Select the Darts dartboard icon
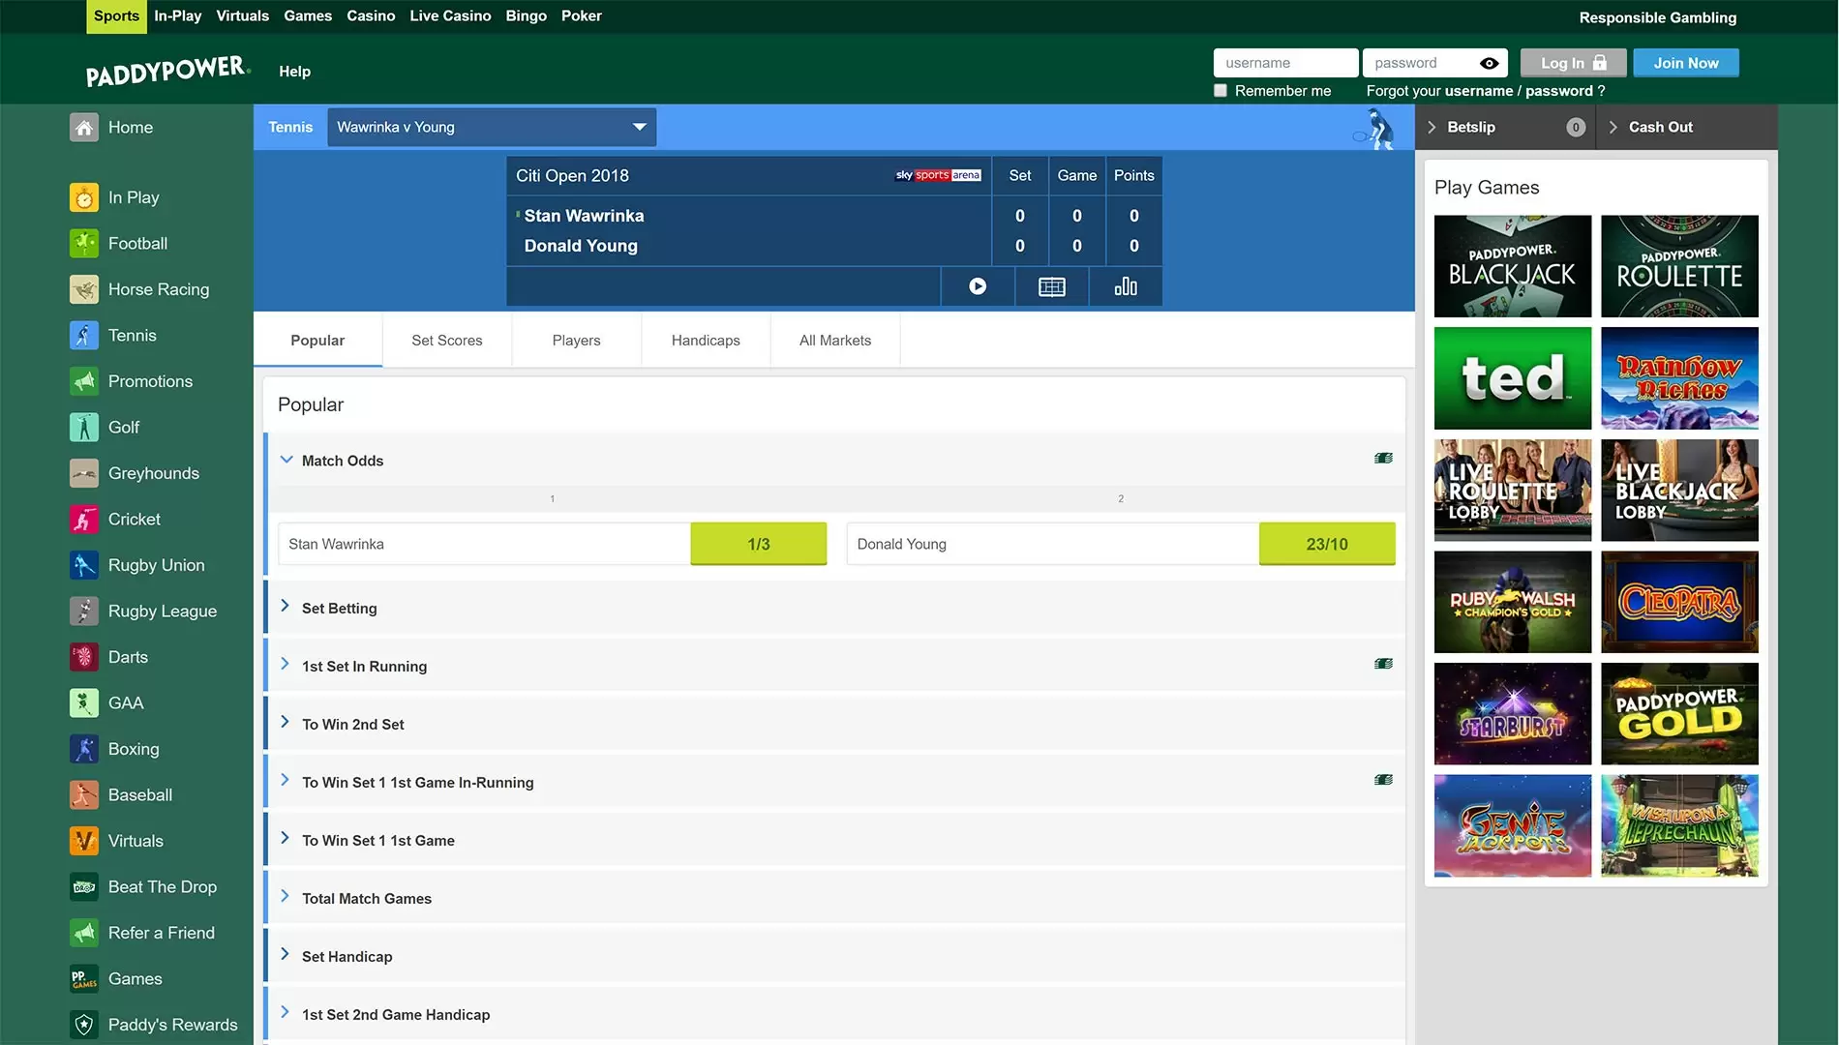The height and width of the screenshot is (1045, 1839). 84,657
